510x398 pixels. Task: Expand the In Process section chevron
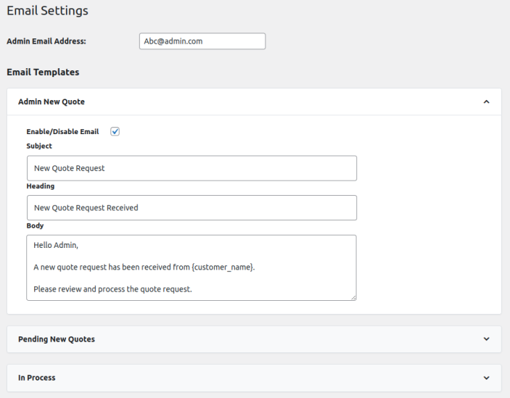[486, 378]
